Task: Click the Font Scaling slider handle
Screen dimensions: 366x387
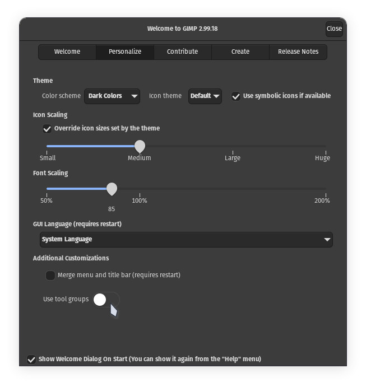Action: point(112,189)
